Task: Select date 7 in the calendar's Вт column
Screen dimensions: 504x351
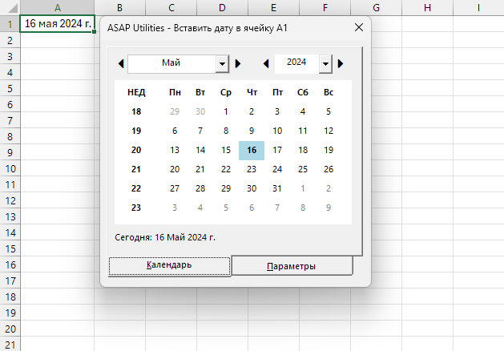Action: 200,131
